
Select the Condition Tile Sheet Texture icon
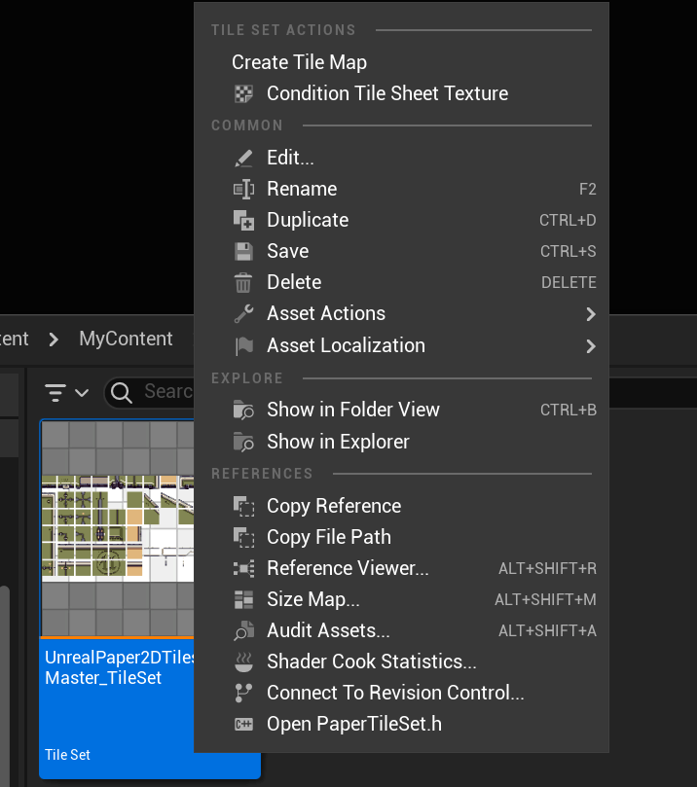pyautogui.click(x=245, y=93)
